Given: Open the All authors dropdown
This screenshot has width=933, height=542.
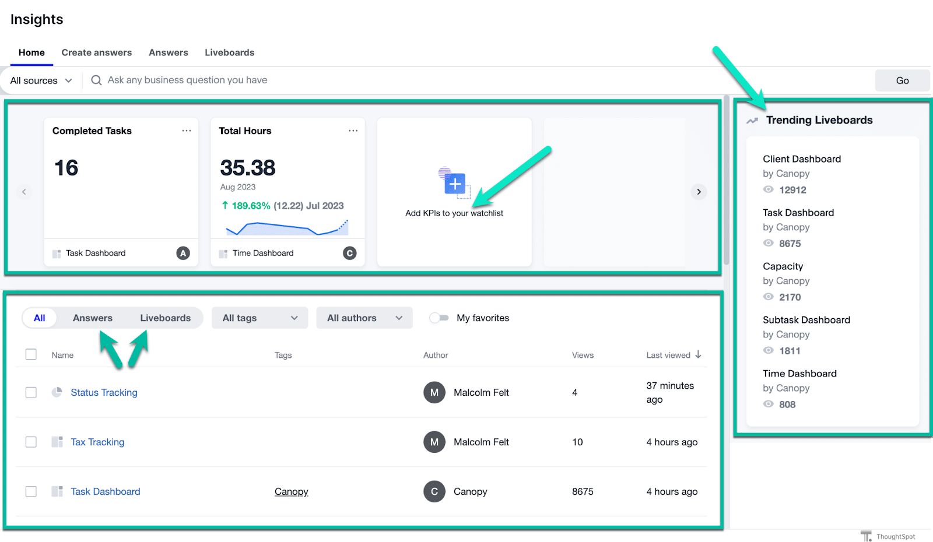Looking at the screenshot, I should click(364, 318).
